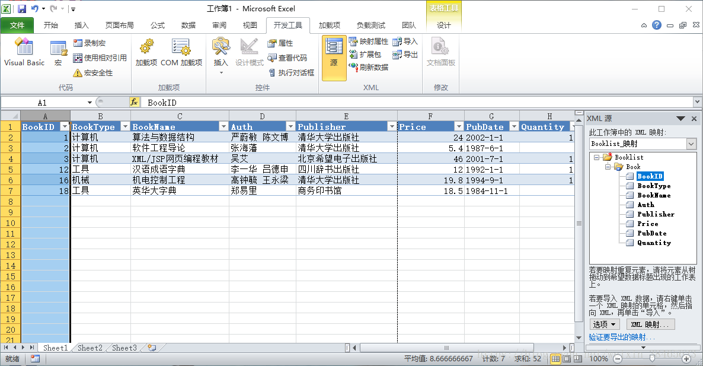Image resolution: width=703 pixels, height=366 pixels.
Task: Click the select-all corner button
Action: click(x=10, y=116)
